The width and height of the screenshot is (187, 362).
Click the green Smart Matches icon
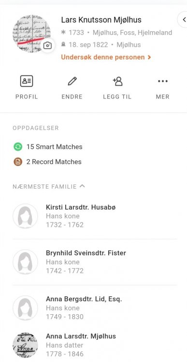point(18,147)
